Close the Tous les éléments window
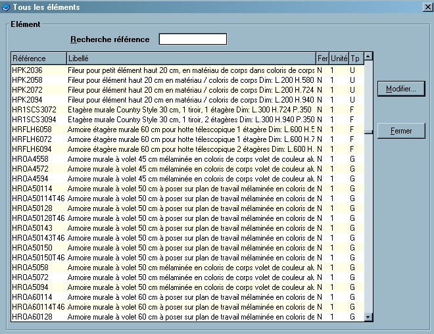 [428, 7]
